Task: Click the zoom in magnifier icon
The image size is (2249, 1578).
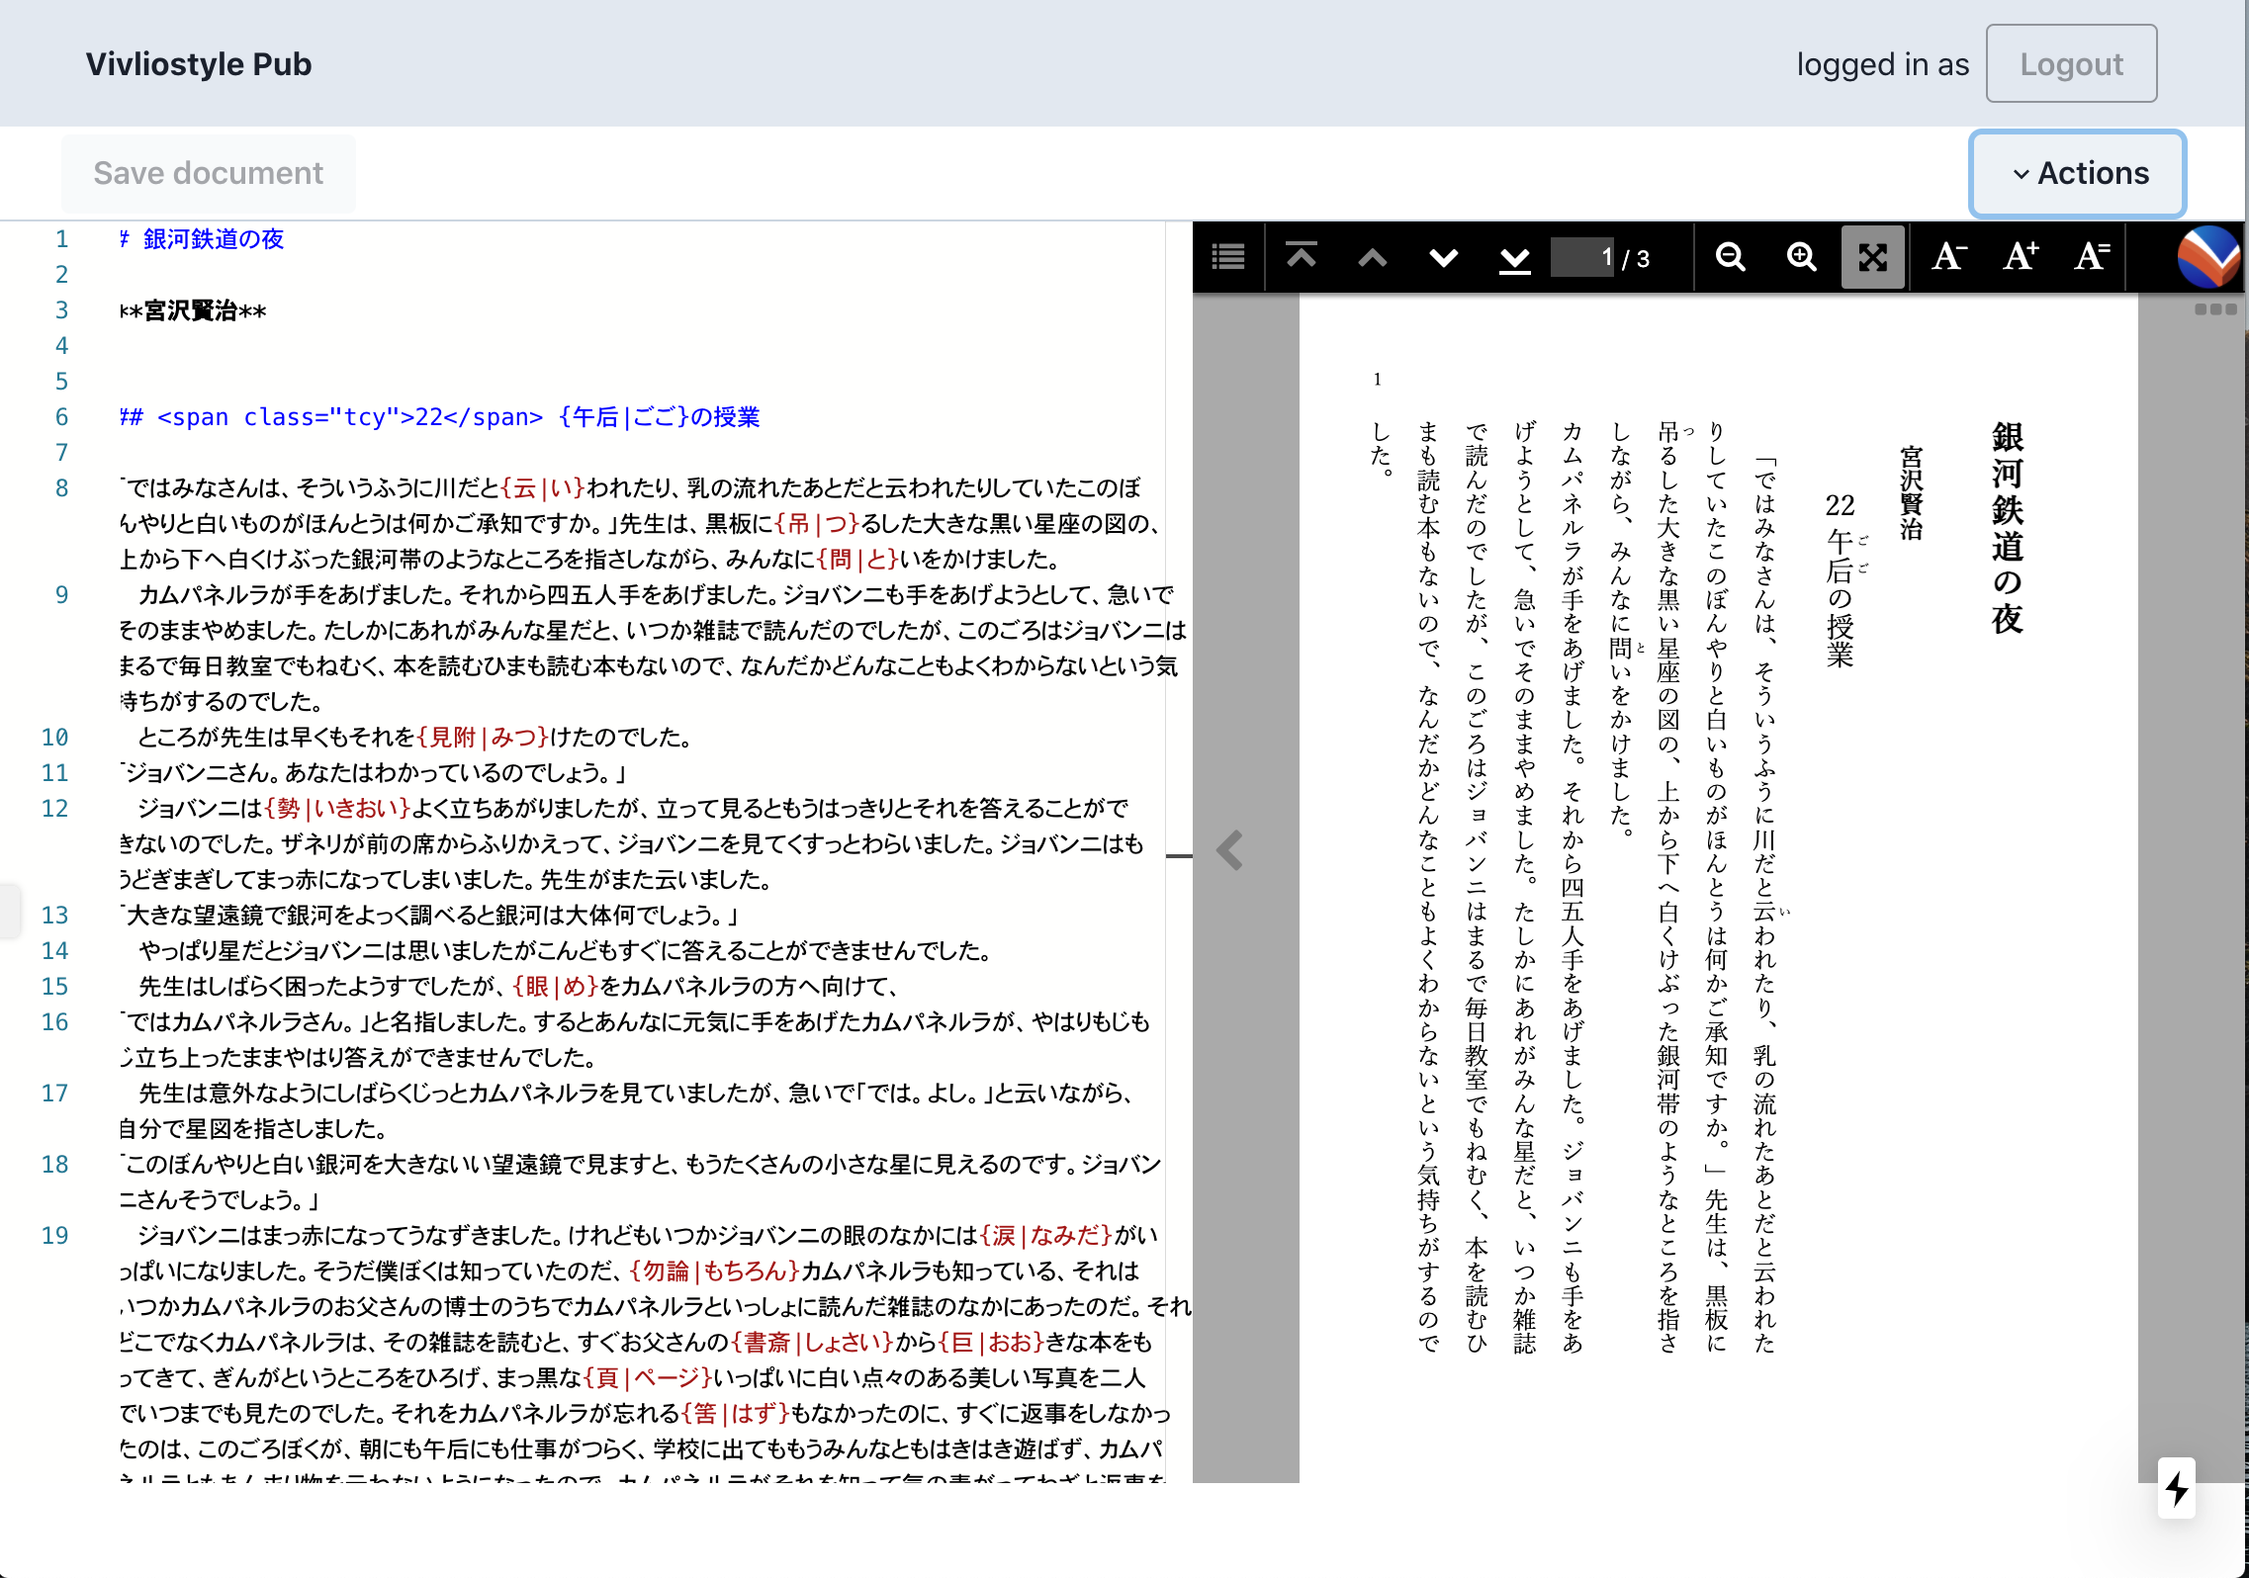Action: pyautogui.click(x=1801, y=257)
